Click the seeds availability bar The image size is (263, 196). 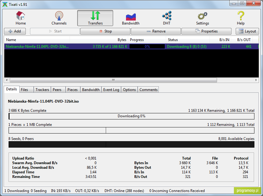click(131, 145)
